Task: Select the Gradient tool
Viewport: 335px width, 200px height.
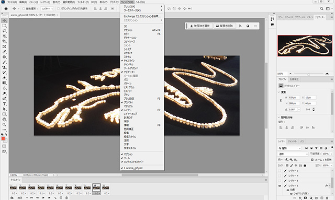Action: point(4,83)
